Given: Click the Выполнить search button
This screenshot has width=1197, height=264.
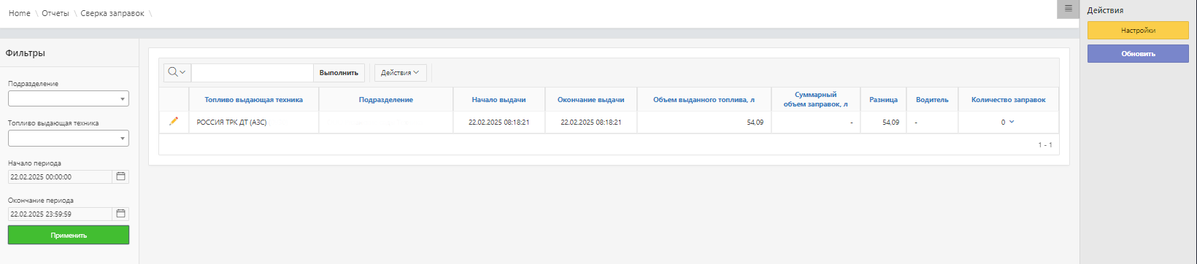Looking at the screenshot, I should (339, 72).
